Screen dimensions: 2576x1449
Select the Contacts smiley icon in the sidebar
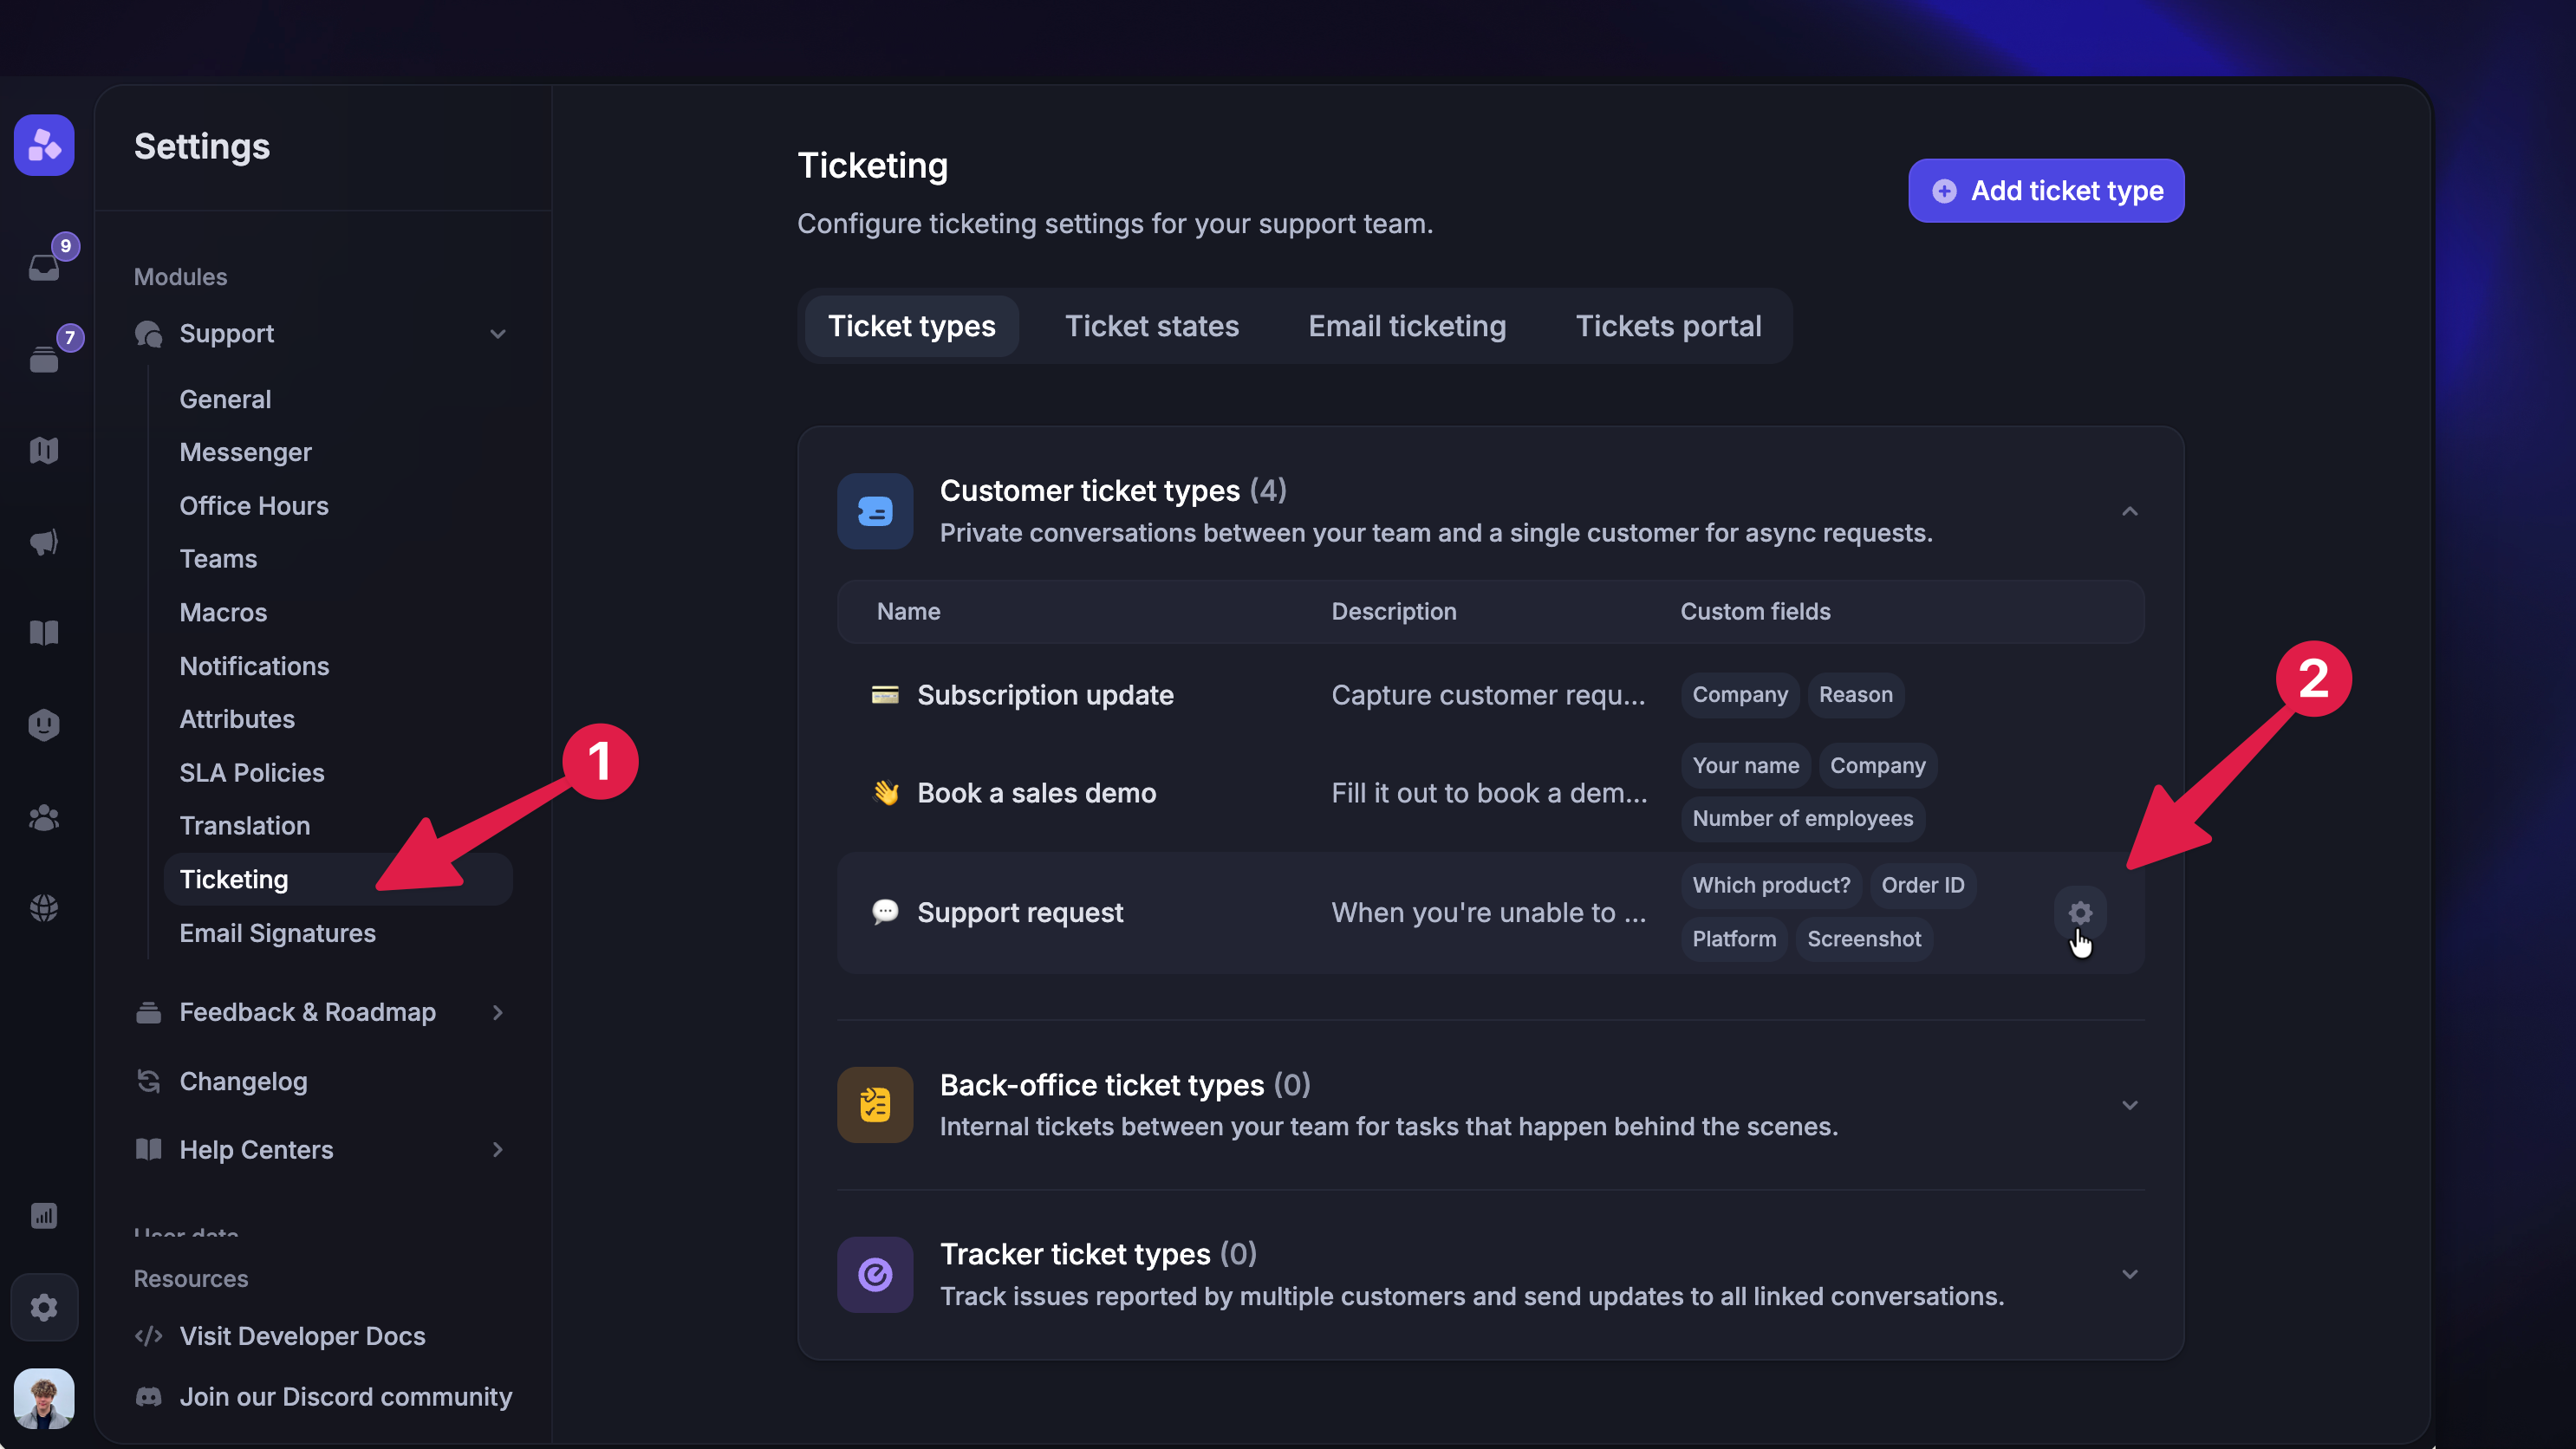point(43,724)
